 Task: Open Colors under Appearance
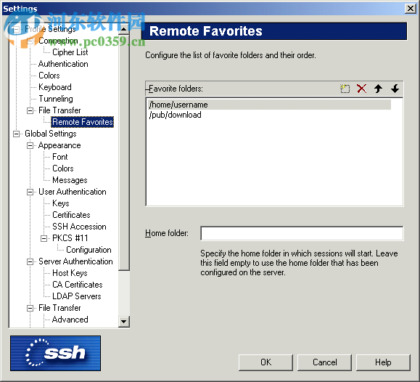(x=63, y=168)
